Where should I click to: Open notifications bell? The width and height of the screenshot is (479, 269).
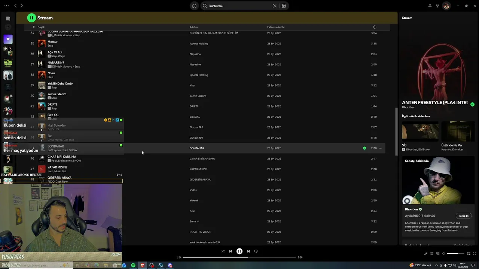tap(430, 6)
